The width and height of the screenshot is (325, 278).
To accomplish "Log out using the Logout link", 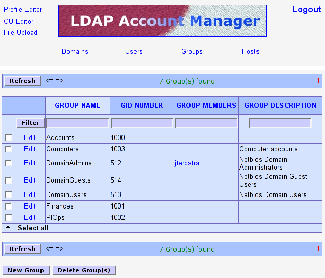I will [306, 10].
